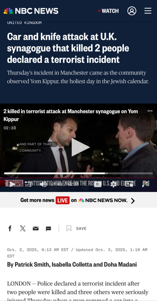157x301 pixels.
Task: Toggle SAVE bookmark for this article
Action: [x=76, y=228]
